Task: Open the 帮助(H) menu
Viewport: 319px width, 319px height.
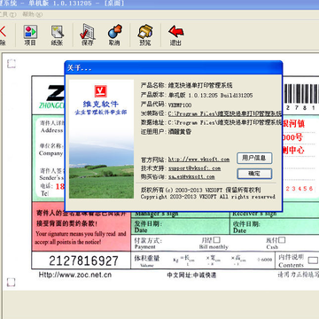Action: tap(33, 14)
